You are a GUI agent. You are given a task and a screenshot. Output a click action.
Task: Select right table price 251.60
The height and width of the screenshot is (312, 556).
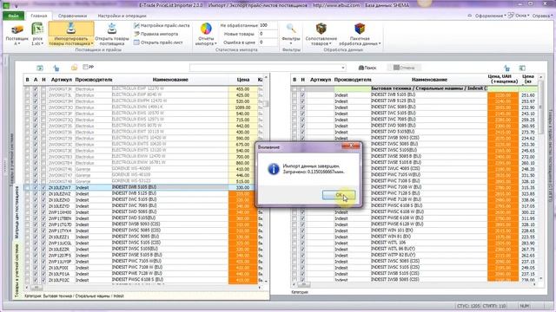click(528, 95)
